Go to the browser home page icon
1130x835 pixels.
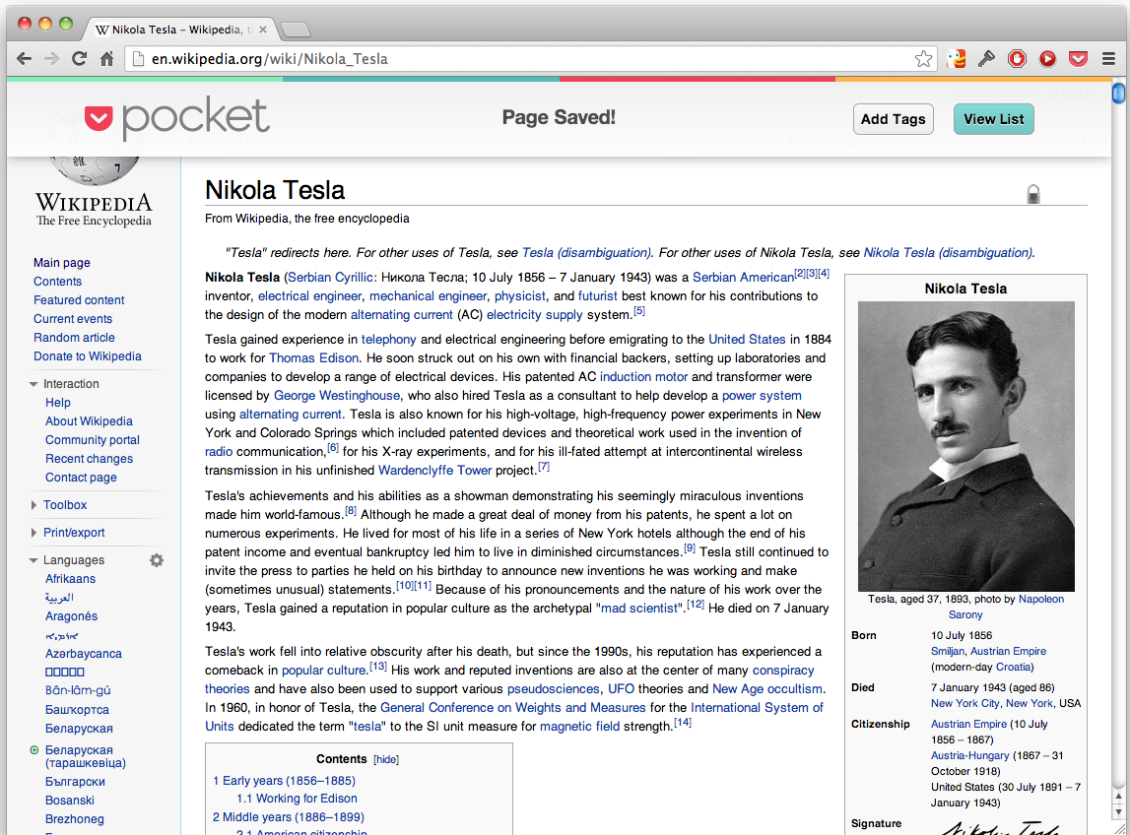point(106,59)
